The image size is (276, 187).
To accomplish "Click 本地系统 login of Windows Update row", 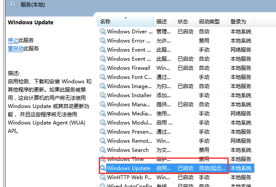I will click(241, 168).
